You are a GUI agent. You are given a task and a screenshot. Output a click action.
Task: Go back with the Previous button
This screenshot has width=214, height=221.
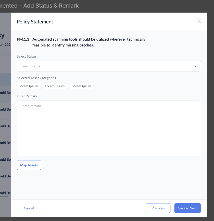pos(158,208)
